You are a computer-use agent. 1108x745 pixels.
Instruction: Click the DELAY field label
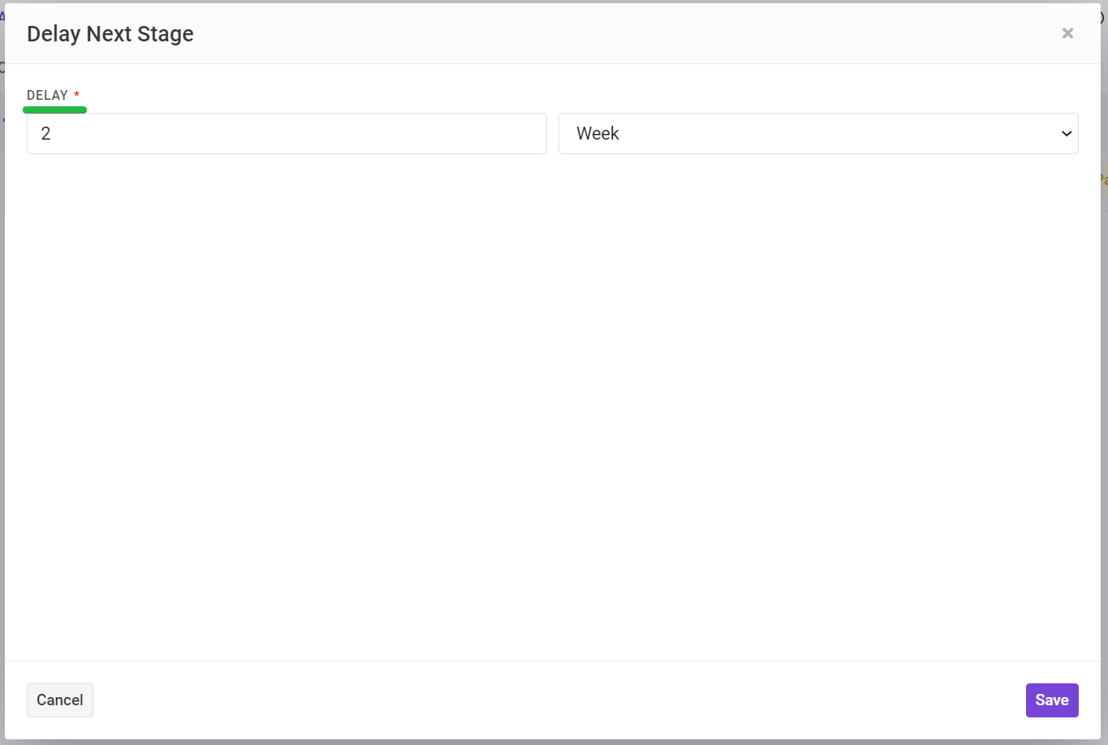point(48,95)
